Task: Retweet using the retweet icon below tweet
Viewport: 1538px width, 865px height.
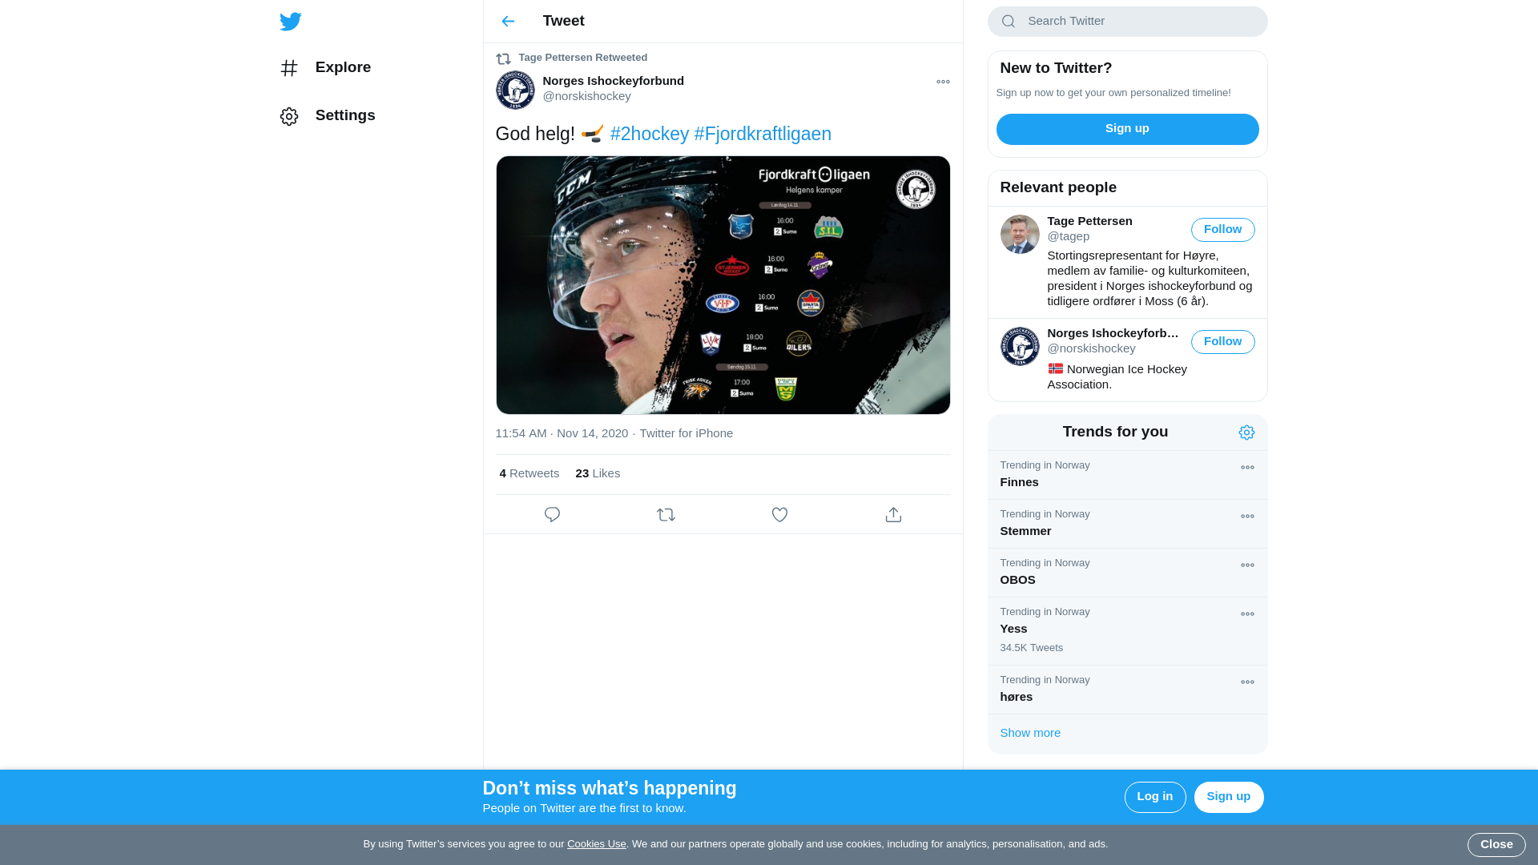Action: 666,515
